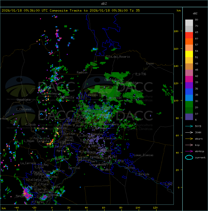Viewport: 208px width, 211px height.
Task: Select the slate-purple swatch at scale bottom
Action: pyautogui.click(x=189, y=117)
